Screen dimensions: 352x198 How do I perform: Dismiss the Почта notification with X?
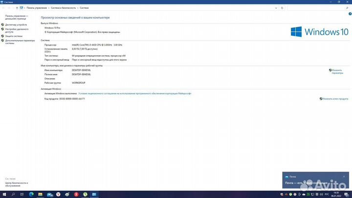(x=344, y=176)
